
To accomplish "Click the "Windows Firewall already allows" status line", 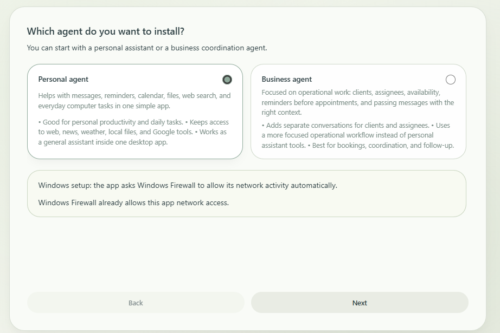I will pyautogui.click(x=133, y=203).
